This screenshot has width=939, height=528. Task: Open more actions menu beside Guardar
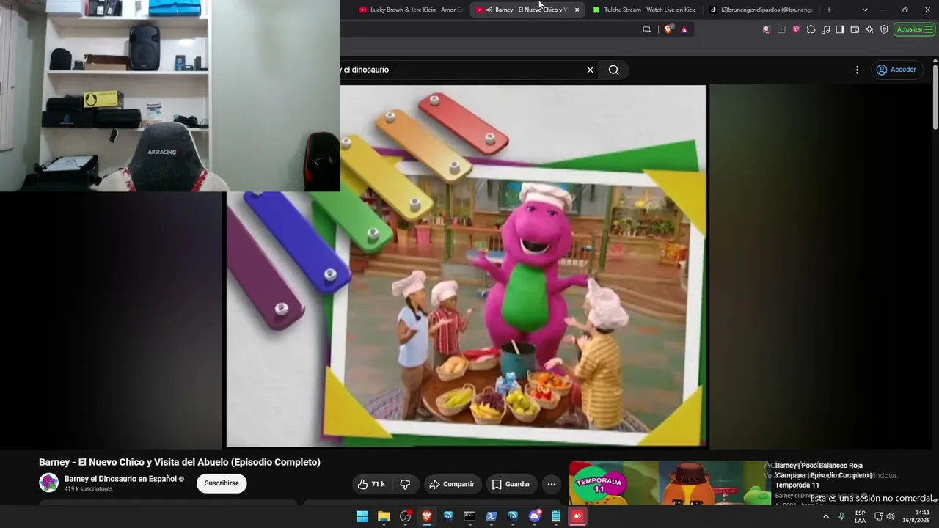tap(552, 484)
